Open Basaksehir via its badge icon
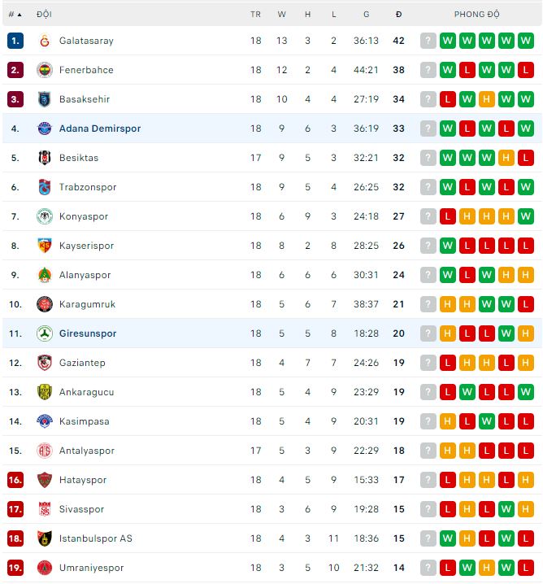Viewport: 543px width, 584px height. (x=44, y=99)
